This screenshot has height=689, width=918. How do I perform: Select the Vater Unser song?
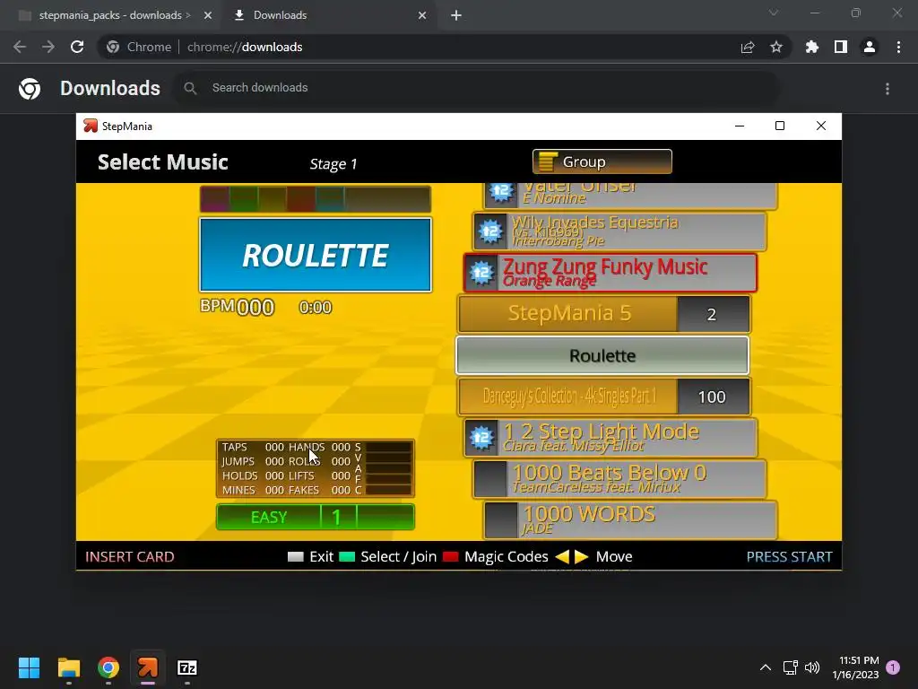(630, 195)
